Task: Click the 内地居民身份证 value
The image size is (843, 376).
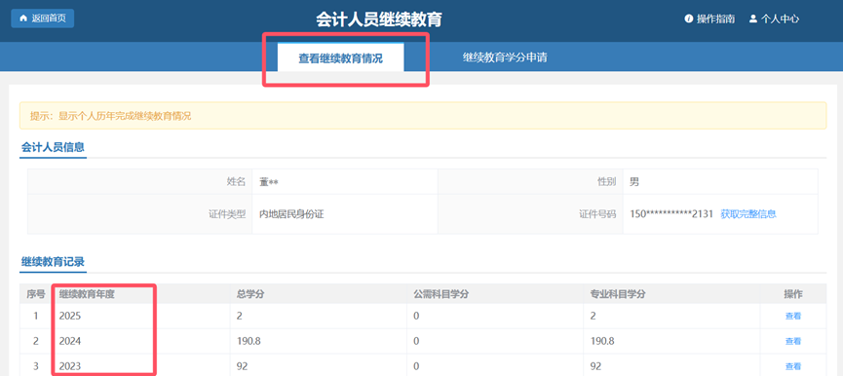Action: click(x=291, y=213)
